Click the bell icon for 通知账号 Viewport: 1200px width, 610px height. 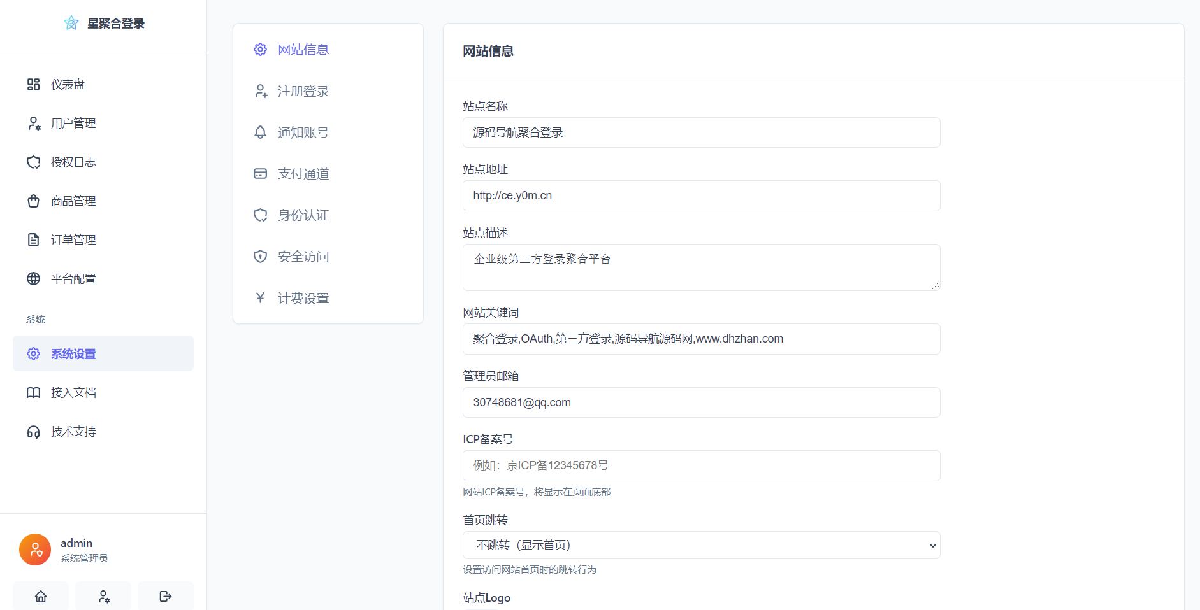pyautogui.click(x=260, y=132)
